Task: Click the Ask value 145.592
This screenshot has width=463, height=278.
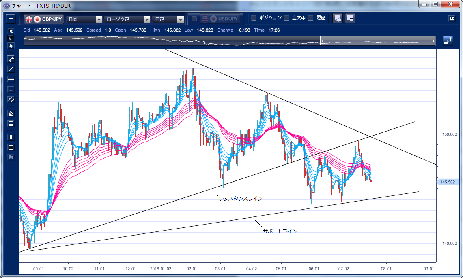Action: (74, 30)
